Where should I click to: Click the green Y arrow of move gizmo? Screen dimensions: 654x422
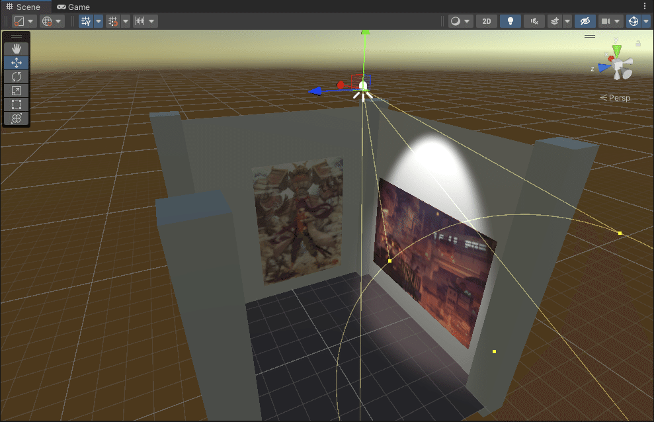[x=366, y=32]
